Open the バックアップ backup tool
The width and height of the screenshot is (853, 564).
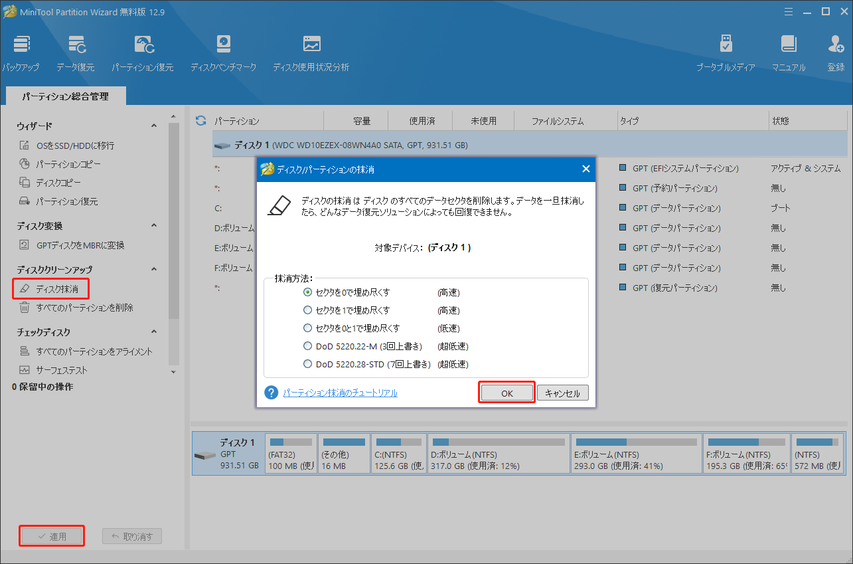click(21, 53)
